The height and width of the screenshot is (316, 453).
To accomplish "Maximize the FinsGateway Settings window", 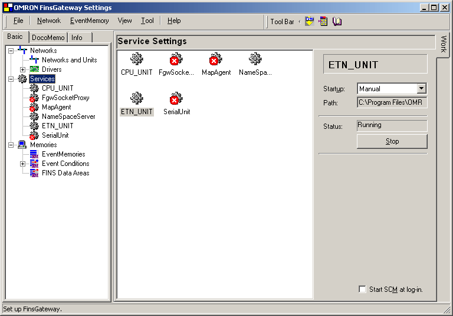I will coord(434,8).
